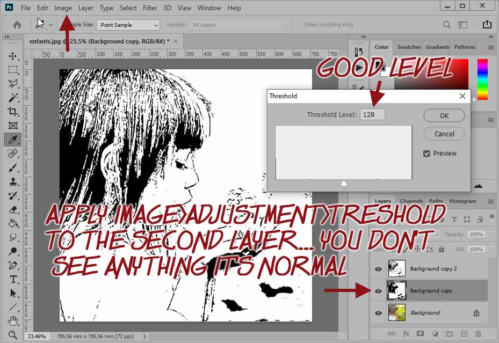Select the Dodge tool

(x=13, y=251)
